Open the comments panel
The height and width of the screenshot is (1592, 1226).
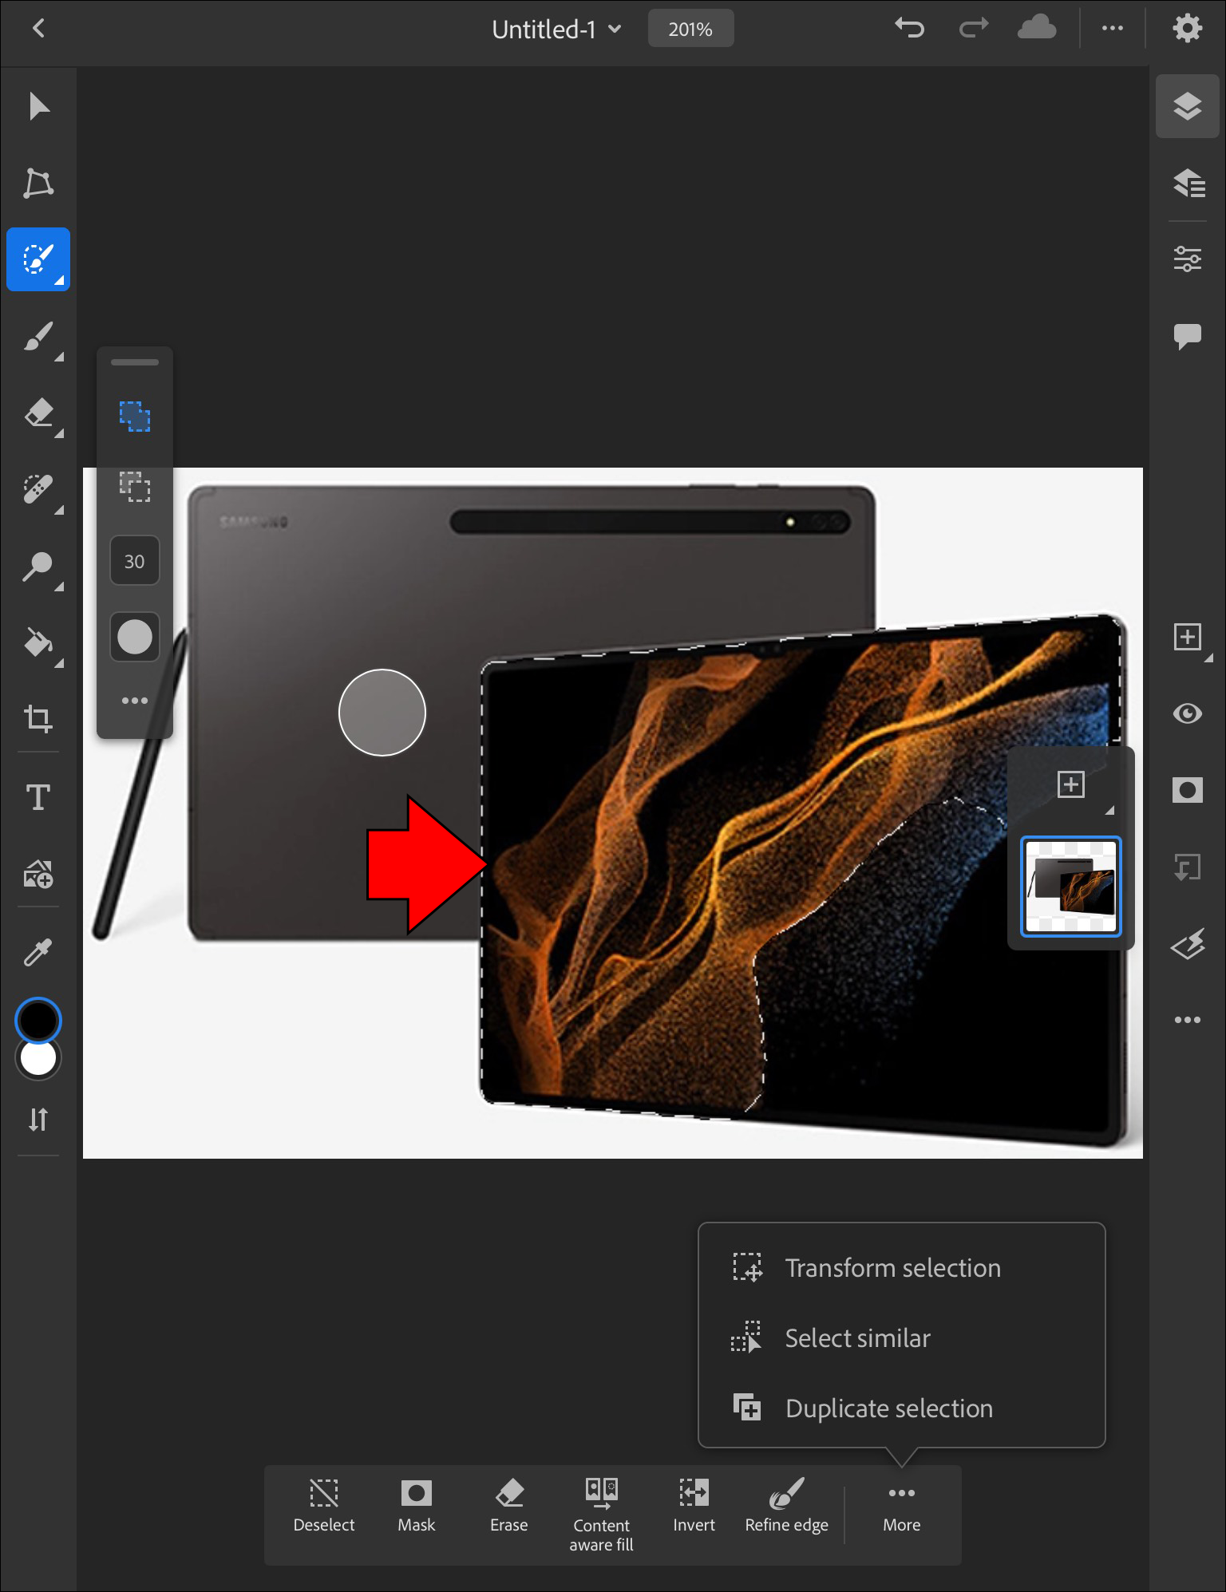(x=1188, y=336)
